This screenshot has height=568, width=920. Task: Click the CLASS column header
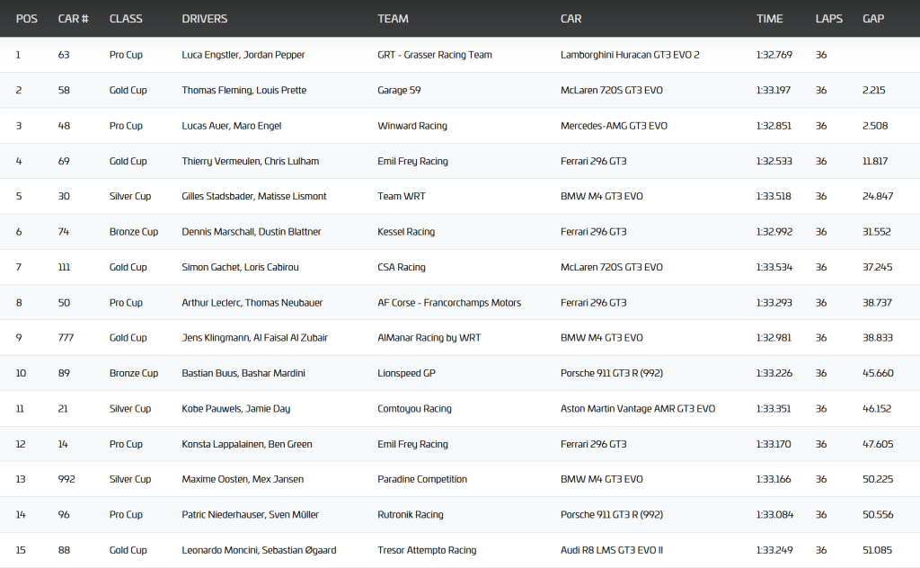(x=126, y=19)
